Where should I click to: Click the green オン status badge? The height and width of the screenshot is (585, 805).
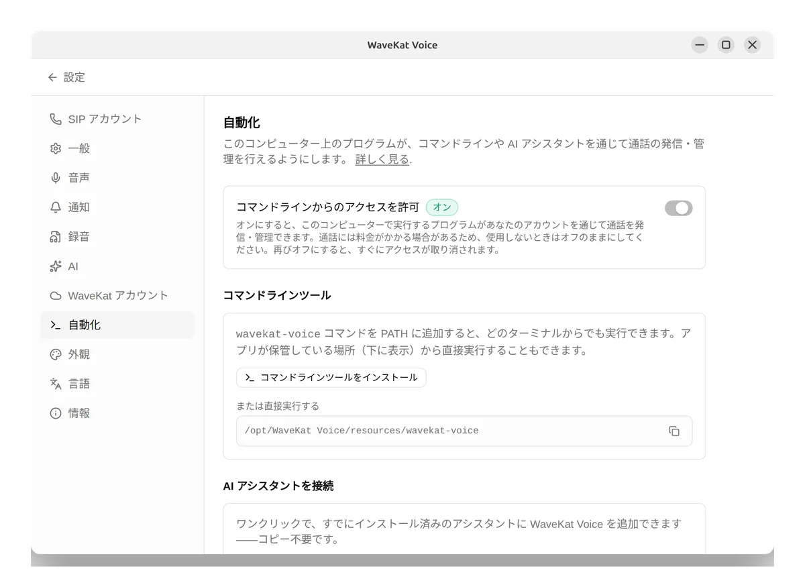(x=442, y=207)
